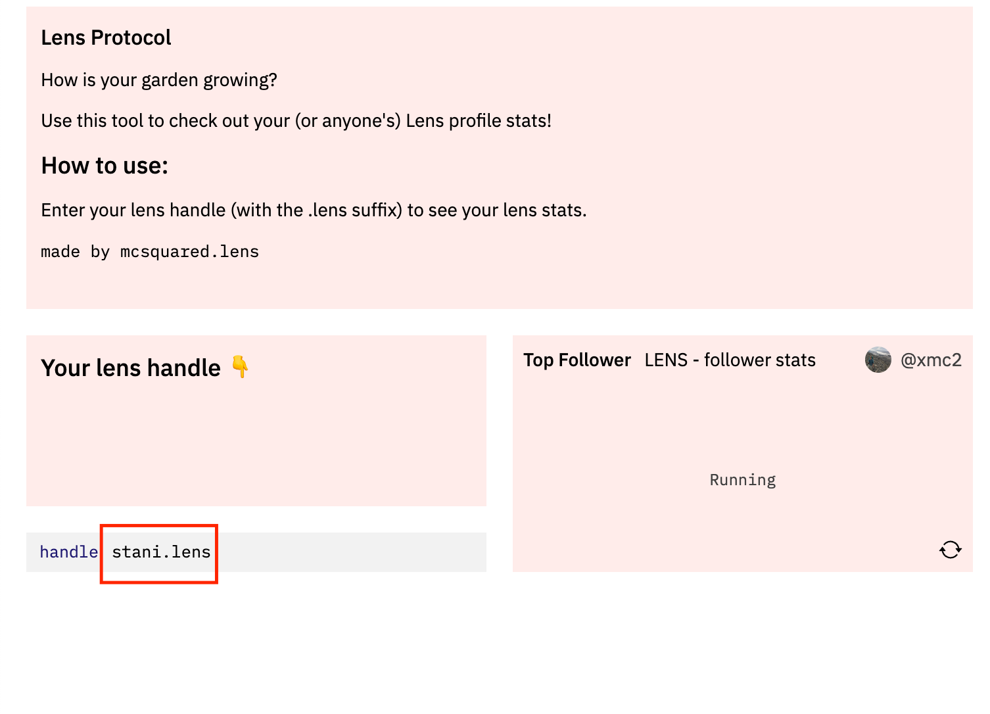990x714 pixels.
Task: Open the @xmc2 author link
Action: click(931, 360)
